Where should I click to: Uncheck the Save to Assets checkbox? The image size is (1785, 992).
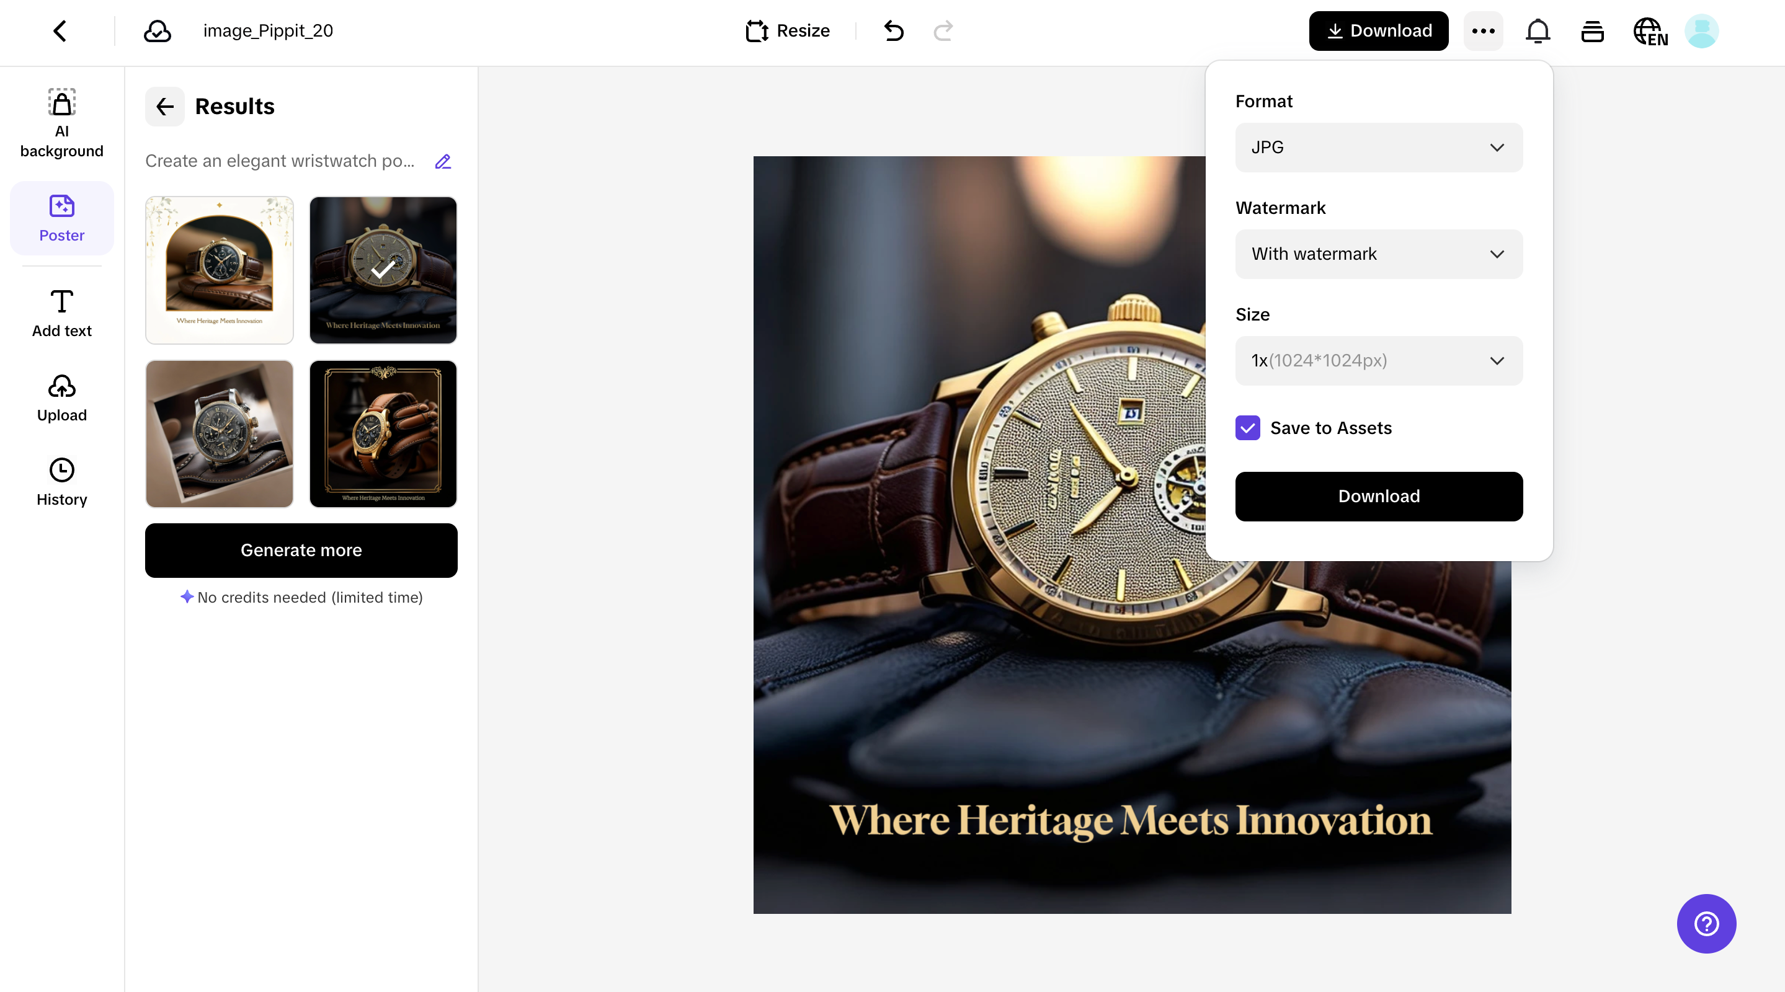pos(1248,428)
